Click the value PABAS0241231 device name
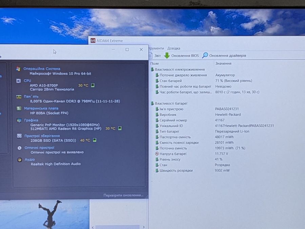The image size is (305, 229). (x=227, y=109)
